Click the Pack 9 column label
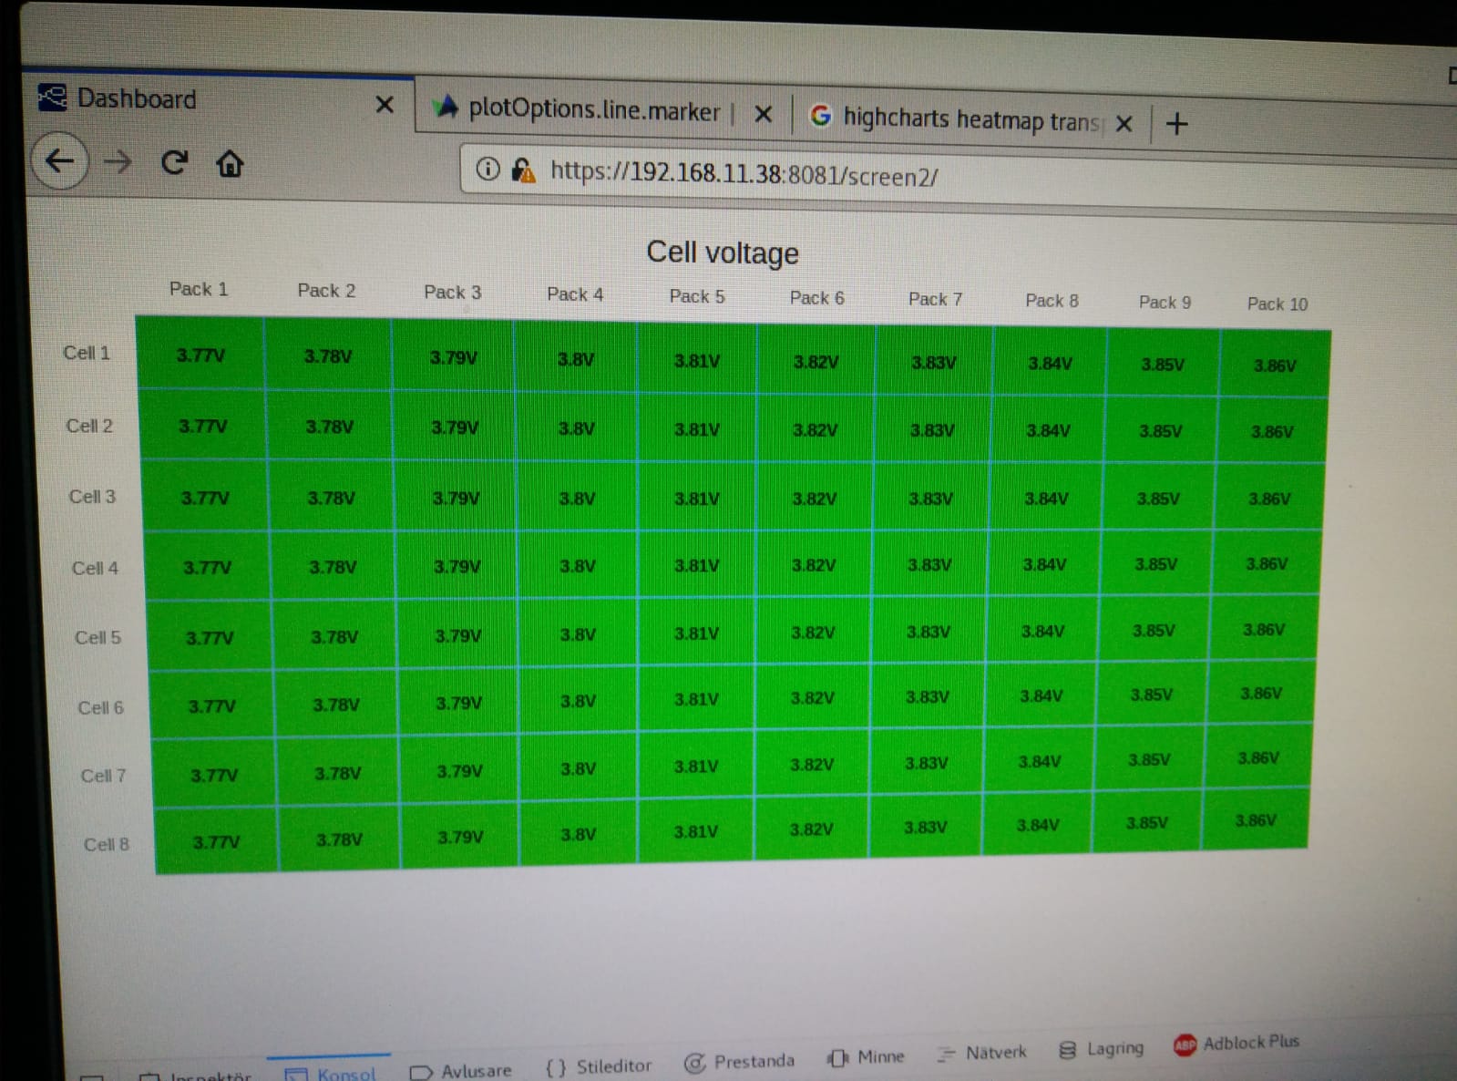 pyautogui.click(x=1165, y=303)
